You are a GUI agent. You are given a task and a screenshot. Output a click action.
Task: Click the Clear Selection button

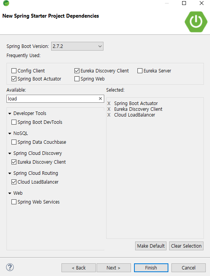[x=186, y=246]
